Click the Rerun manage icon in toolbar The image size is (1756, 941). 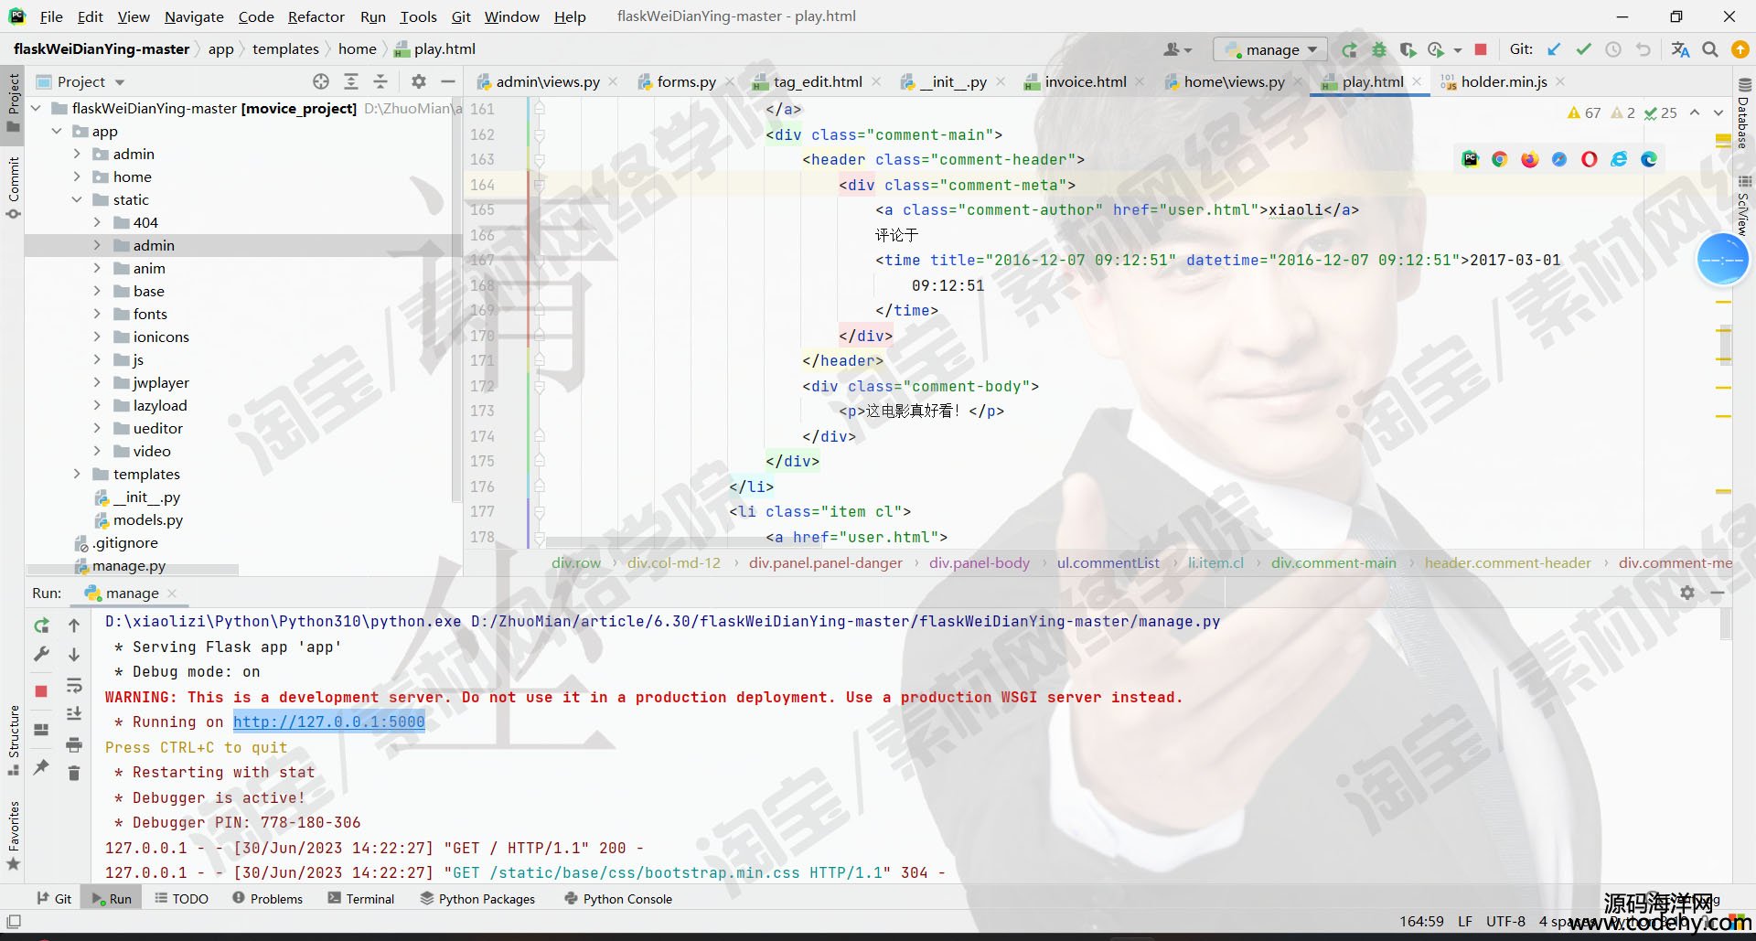tap(1349, 49)
